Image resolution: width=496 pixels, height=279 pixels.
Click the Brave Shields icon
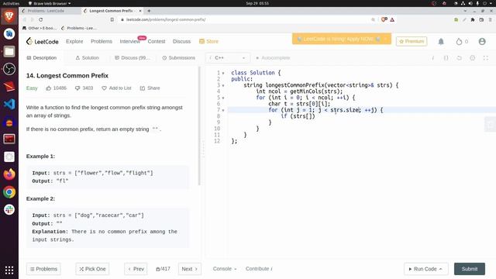tap(384, 19)
